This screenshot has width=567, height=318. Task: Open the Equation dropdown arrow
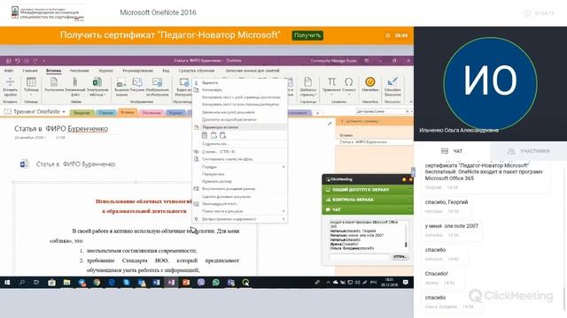click(x=331, y=95)
